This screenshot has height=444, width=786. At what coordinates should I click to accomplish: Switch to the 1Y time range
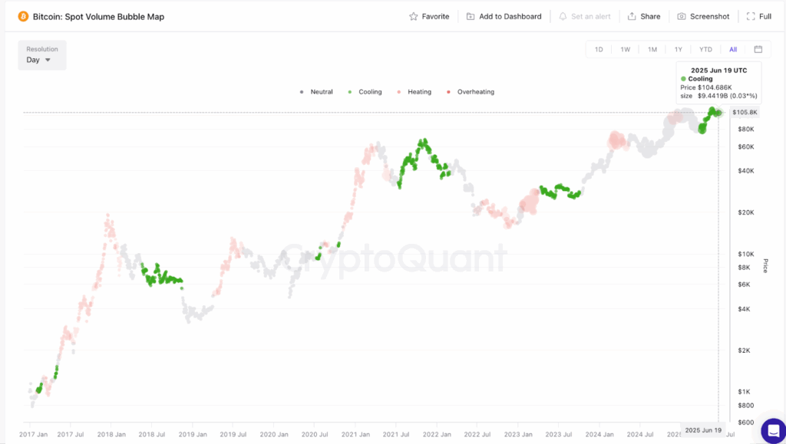(679, 50)
